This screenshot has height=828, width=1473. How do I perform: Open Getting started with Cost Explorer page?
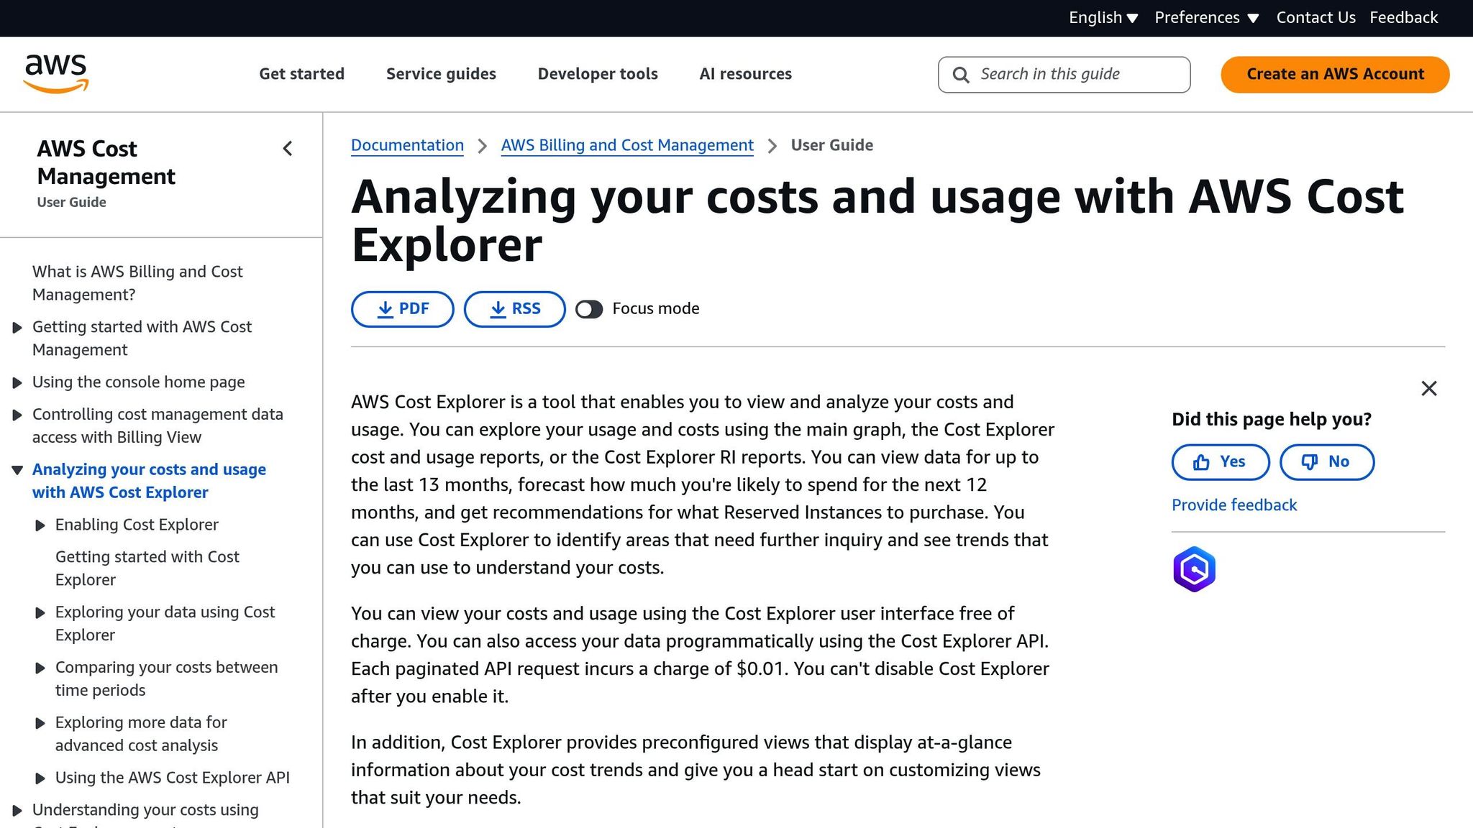click(147, 569)
